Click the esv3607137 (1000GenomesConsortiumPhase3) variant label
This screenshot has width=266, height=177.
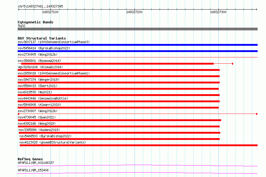pyautogui.click(x=54, y=42)
